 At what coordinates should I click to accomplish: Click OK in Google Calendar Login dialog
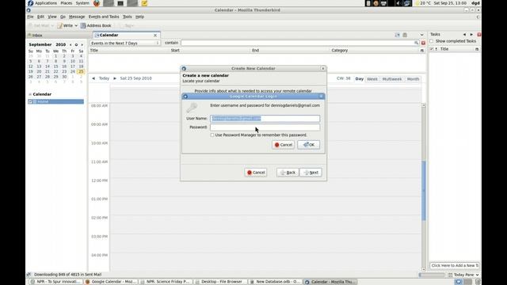(309, 145)
